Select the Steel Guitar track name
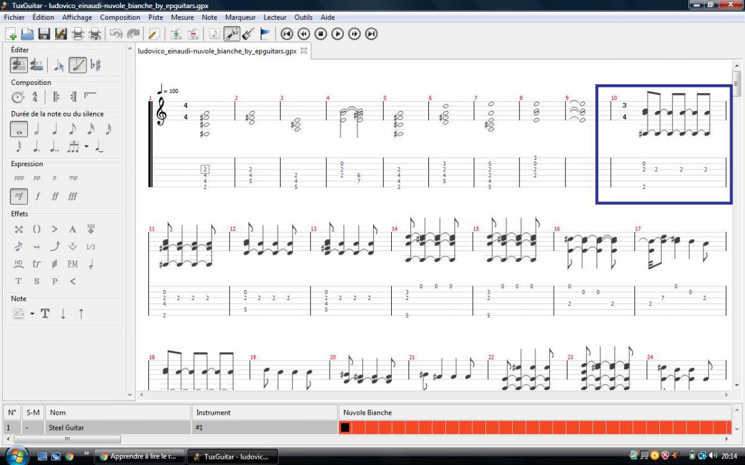This screenshot has height=465, width=745. (x=66, y=427)
